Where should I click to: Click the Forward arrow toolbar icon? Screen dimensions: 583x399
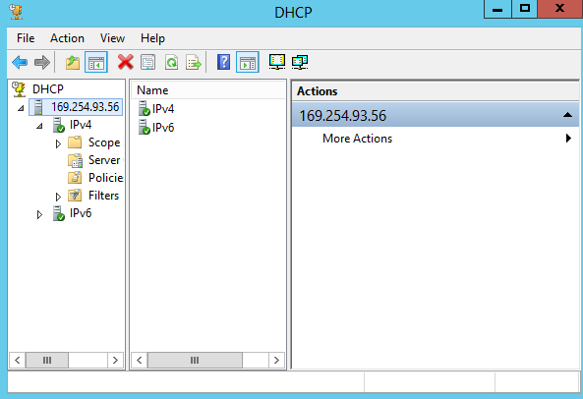point(42,62)
